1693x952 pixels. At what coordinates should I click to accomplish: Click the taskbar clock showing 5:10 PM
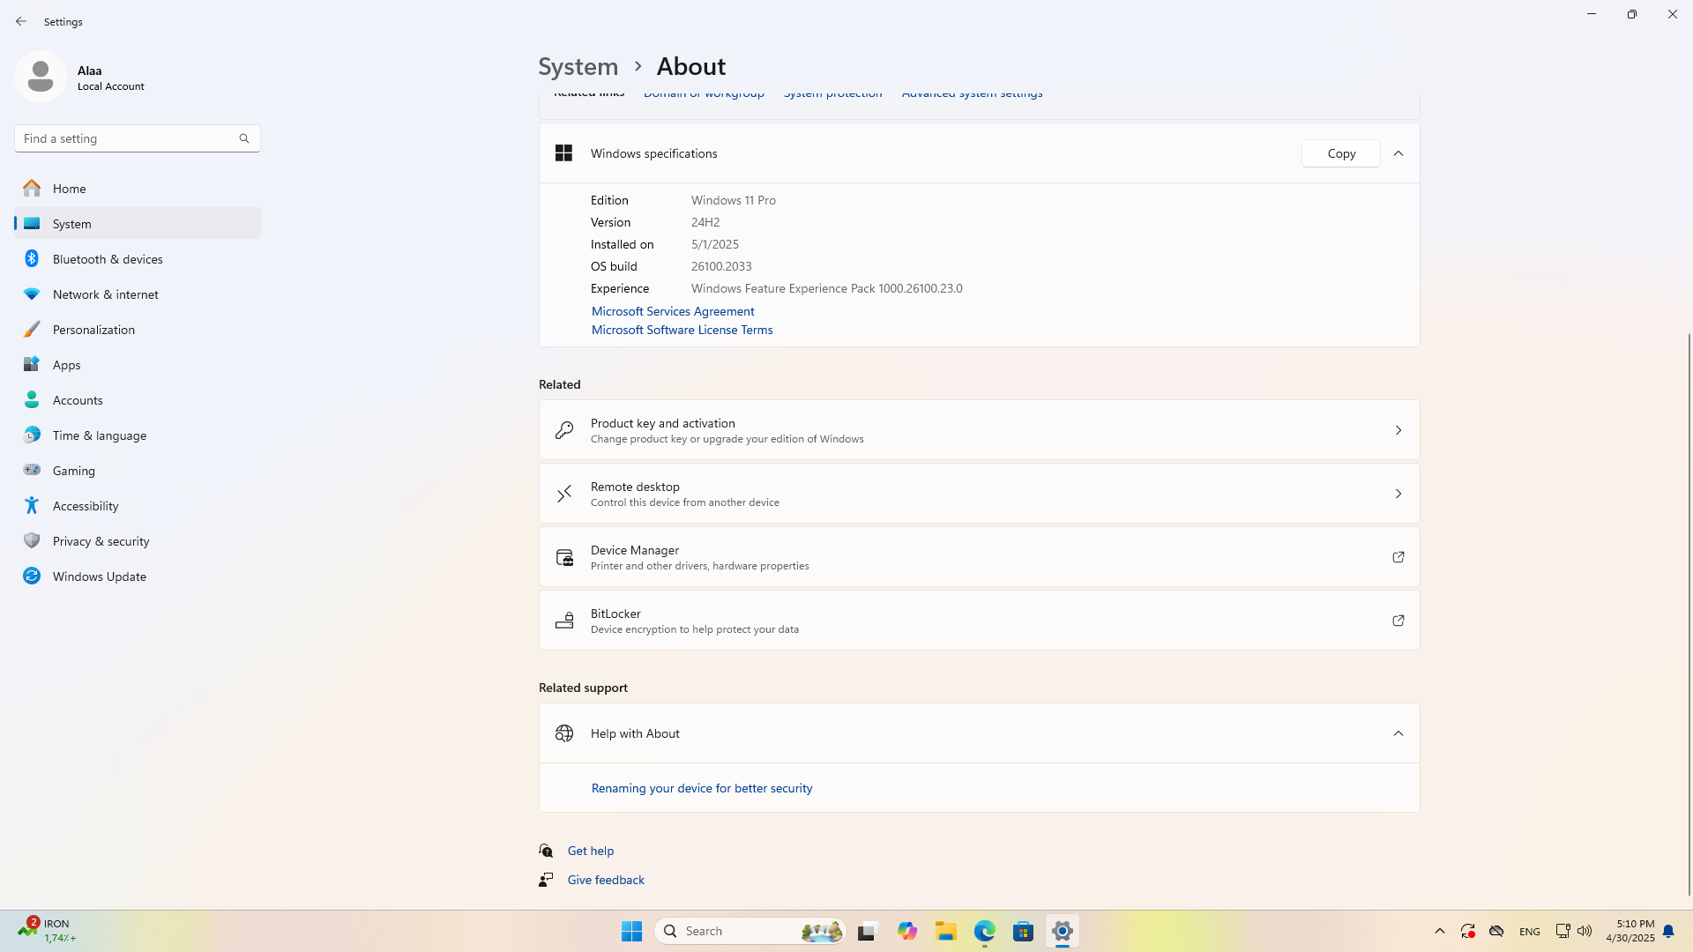pos(1630,931)
